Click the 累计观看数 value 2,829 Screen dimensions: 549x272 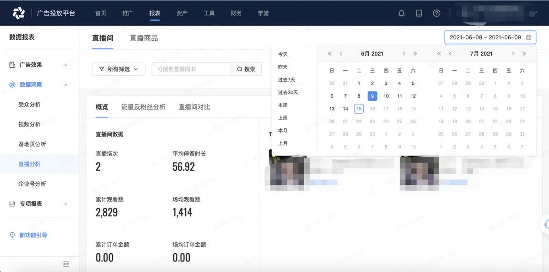107,212
